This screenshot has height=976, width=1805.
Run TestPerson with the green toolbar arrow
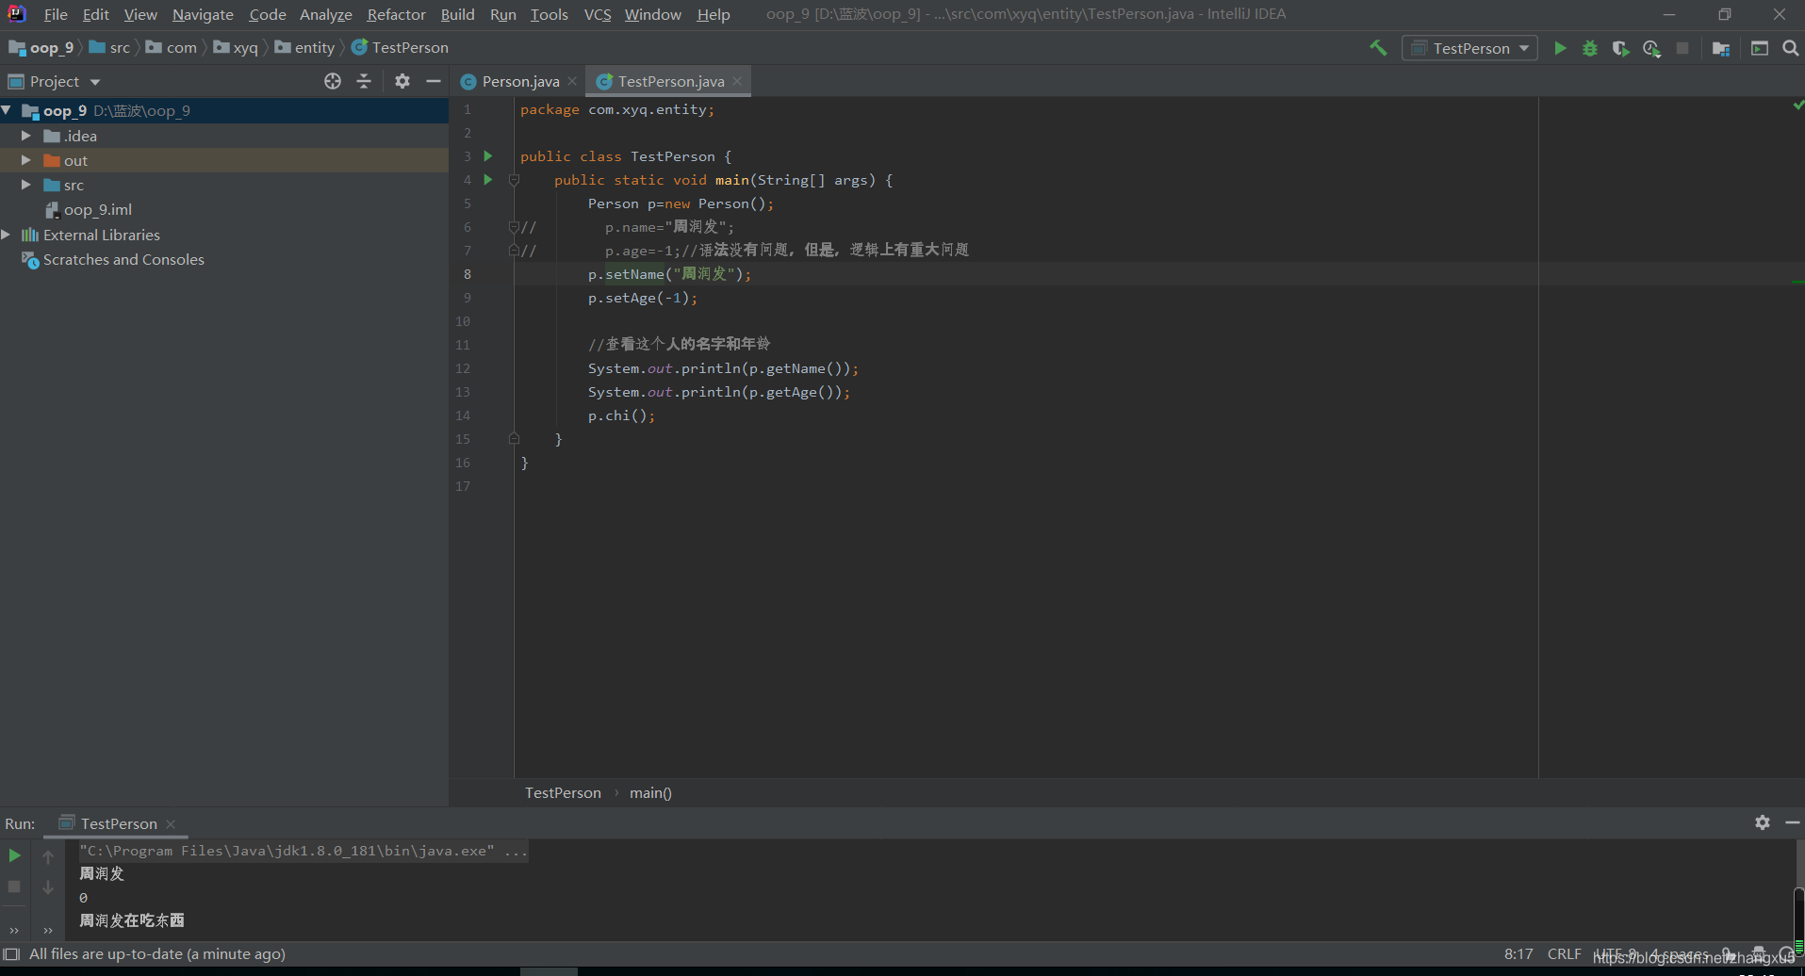1560,48
